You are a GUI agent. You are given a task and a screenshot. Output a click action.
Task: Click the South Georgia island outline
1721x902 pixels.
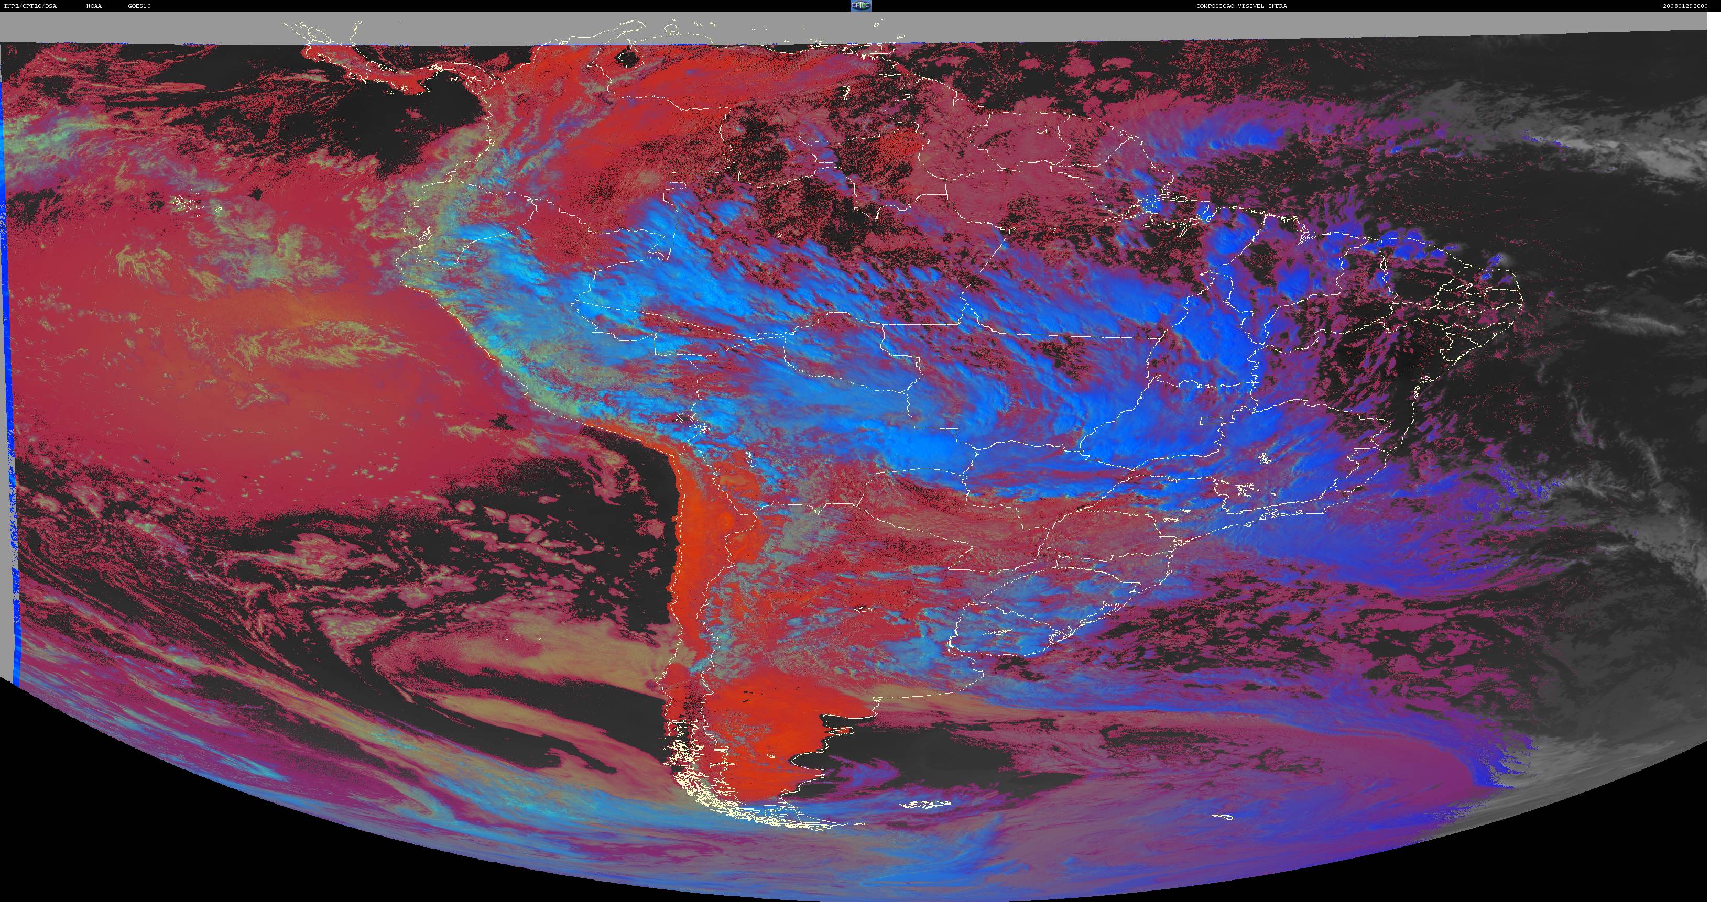pos(1224,817)
